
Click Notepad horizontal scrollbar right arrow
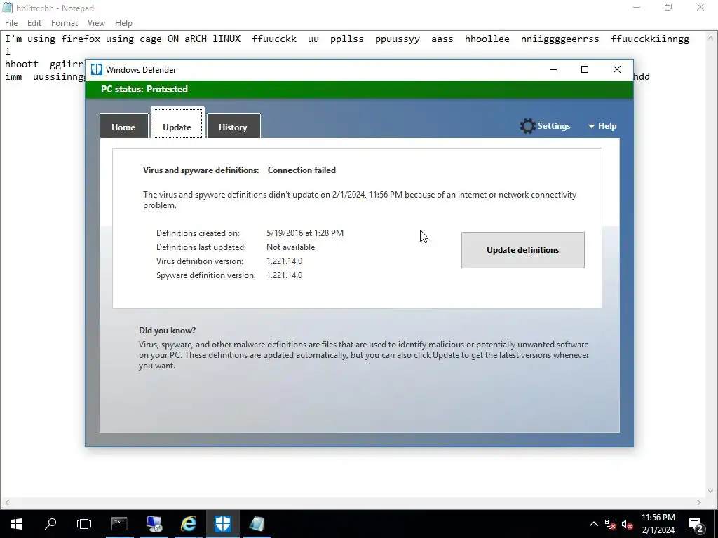coord(699,502)
